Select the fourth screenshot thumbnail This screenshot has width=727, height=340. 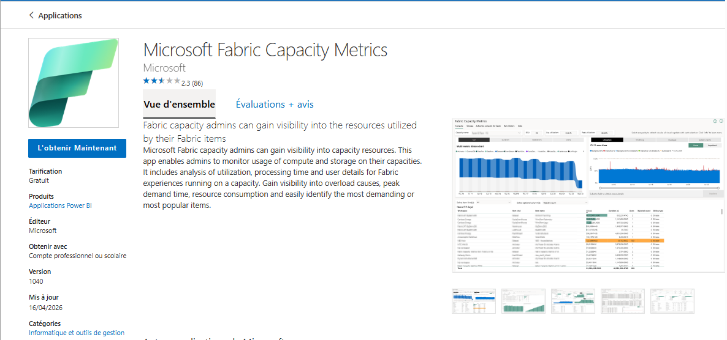point(622,301)
